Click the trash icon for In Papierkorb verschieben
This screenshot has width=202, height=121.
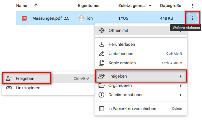(101, 109)
